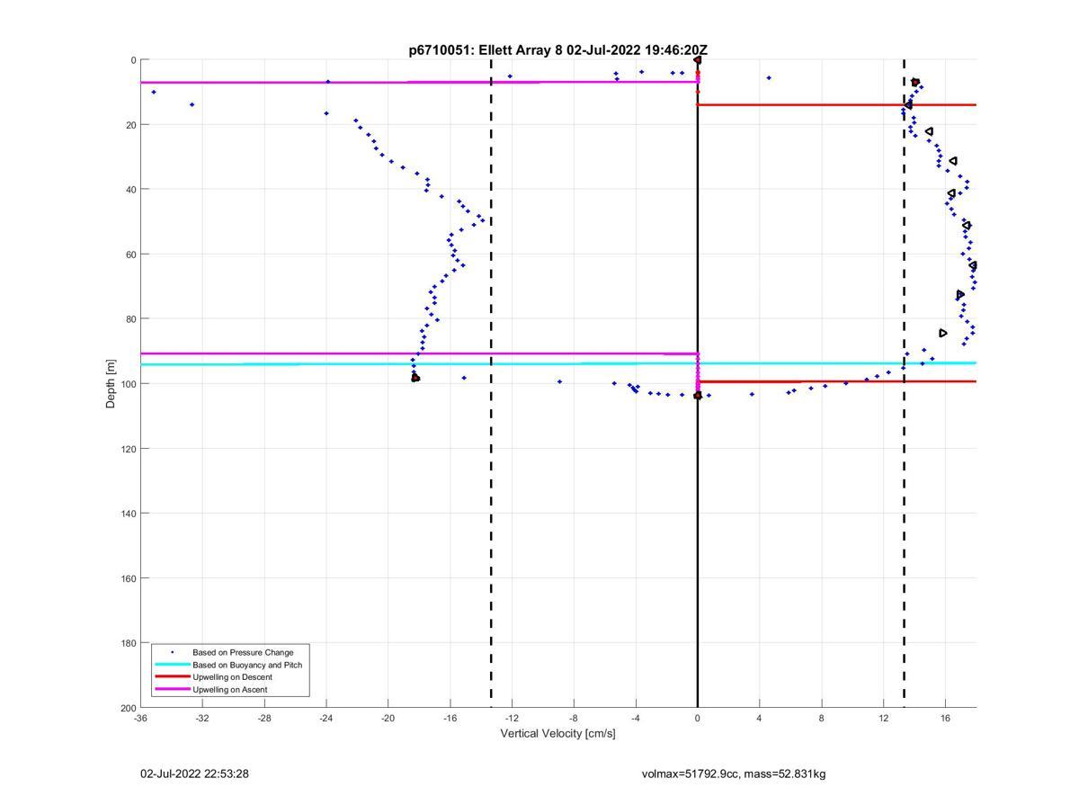This screenshot has height=796, width=1079.
Task: Click the 'Upwelling on Descent' legend entry
Action: tap(232, 677)
